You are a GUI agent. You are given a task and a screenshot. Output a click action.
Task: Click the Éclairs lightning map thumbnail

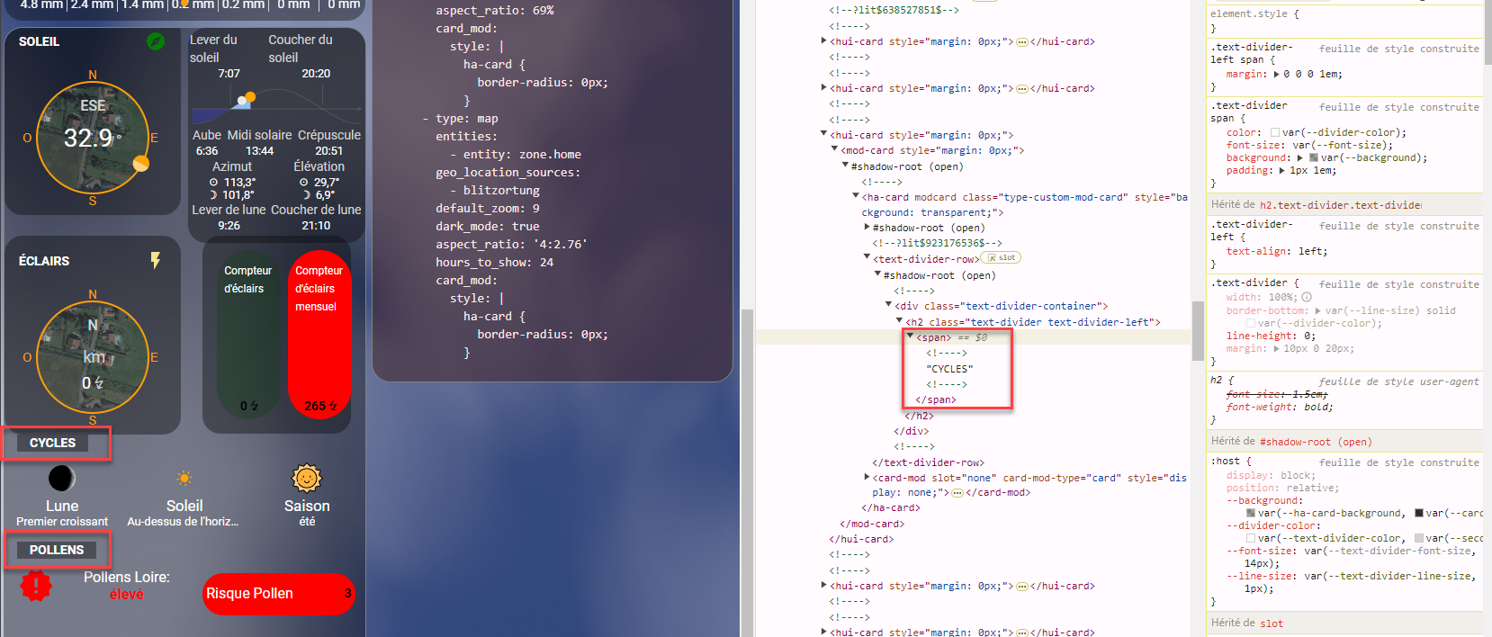click(93, 357)
